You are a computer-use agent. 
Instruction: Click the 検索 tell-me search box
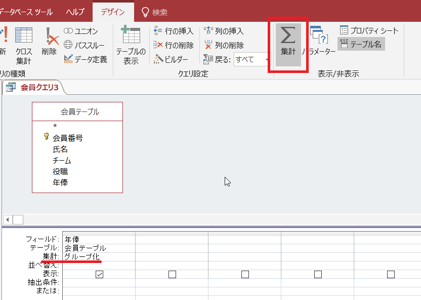coord(155,12)
